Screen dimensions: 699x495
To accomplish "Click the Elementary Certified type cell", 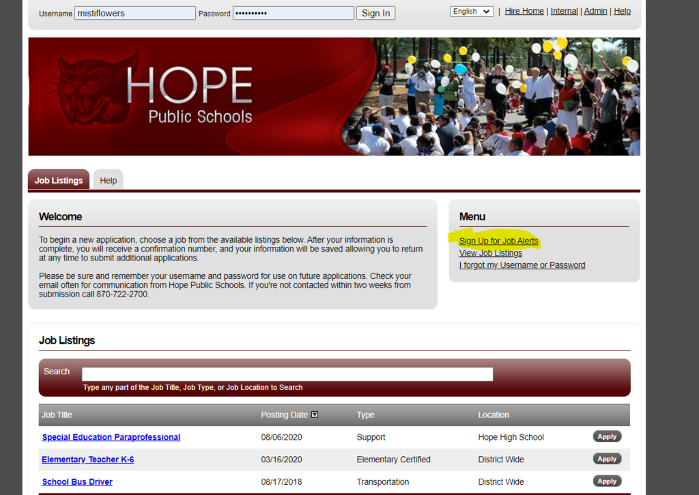I will point(393,460).
